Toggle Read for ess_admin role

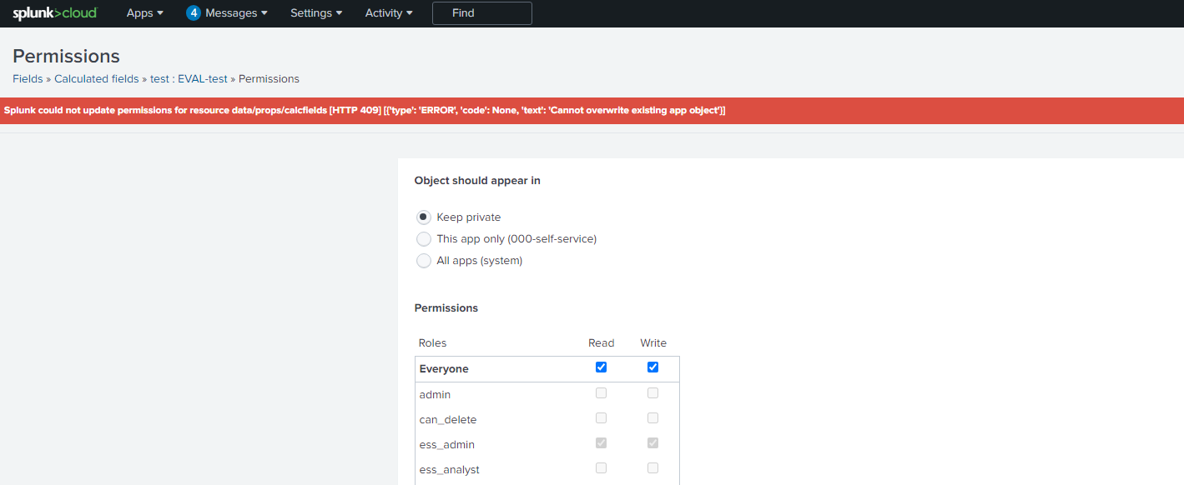tap(601, 443)
